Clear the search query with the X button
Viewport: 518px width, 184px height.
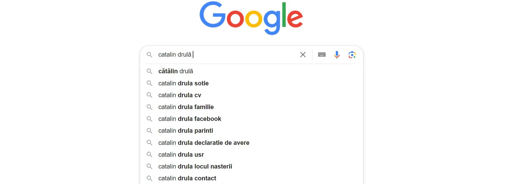click(302, 55)
